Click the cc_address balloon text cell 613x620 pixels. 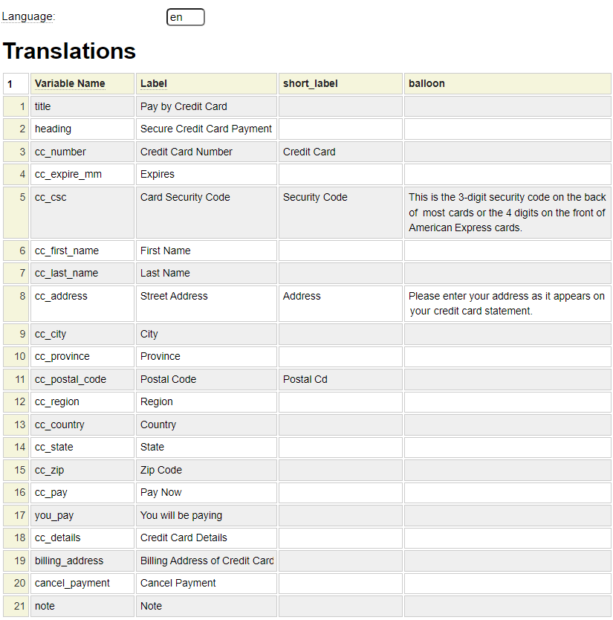point(507,303)
